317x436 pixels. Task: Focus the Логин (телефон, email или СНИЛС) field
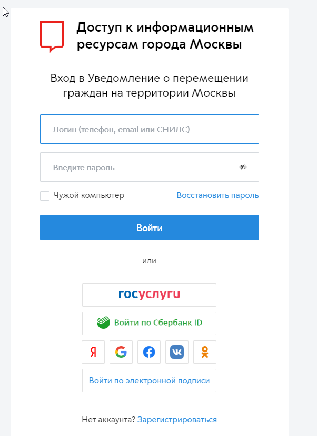click(150, 129)
